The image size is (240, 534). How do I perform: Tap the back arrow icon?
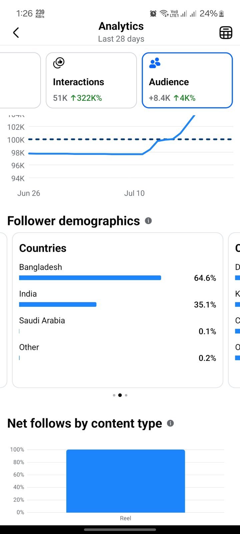[16, 33]
